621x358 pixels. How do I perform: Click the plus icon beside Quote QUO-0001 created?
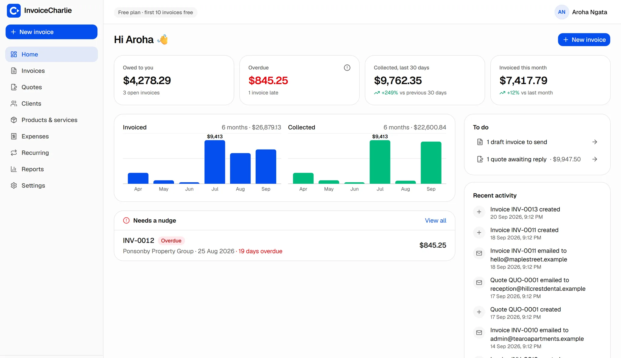pyautogui.click(x=479, y=312)
